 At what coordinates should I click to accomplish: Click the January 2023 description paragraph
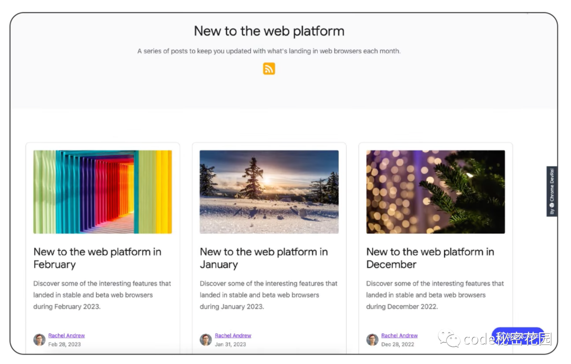[269, 295]
